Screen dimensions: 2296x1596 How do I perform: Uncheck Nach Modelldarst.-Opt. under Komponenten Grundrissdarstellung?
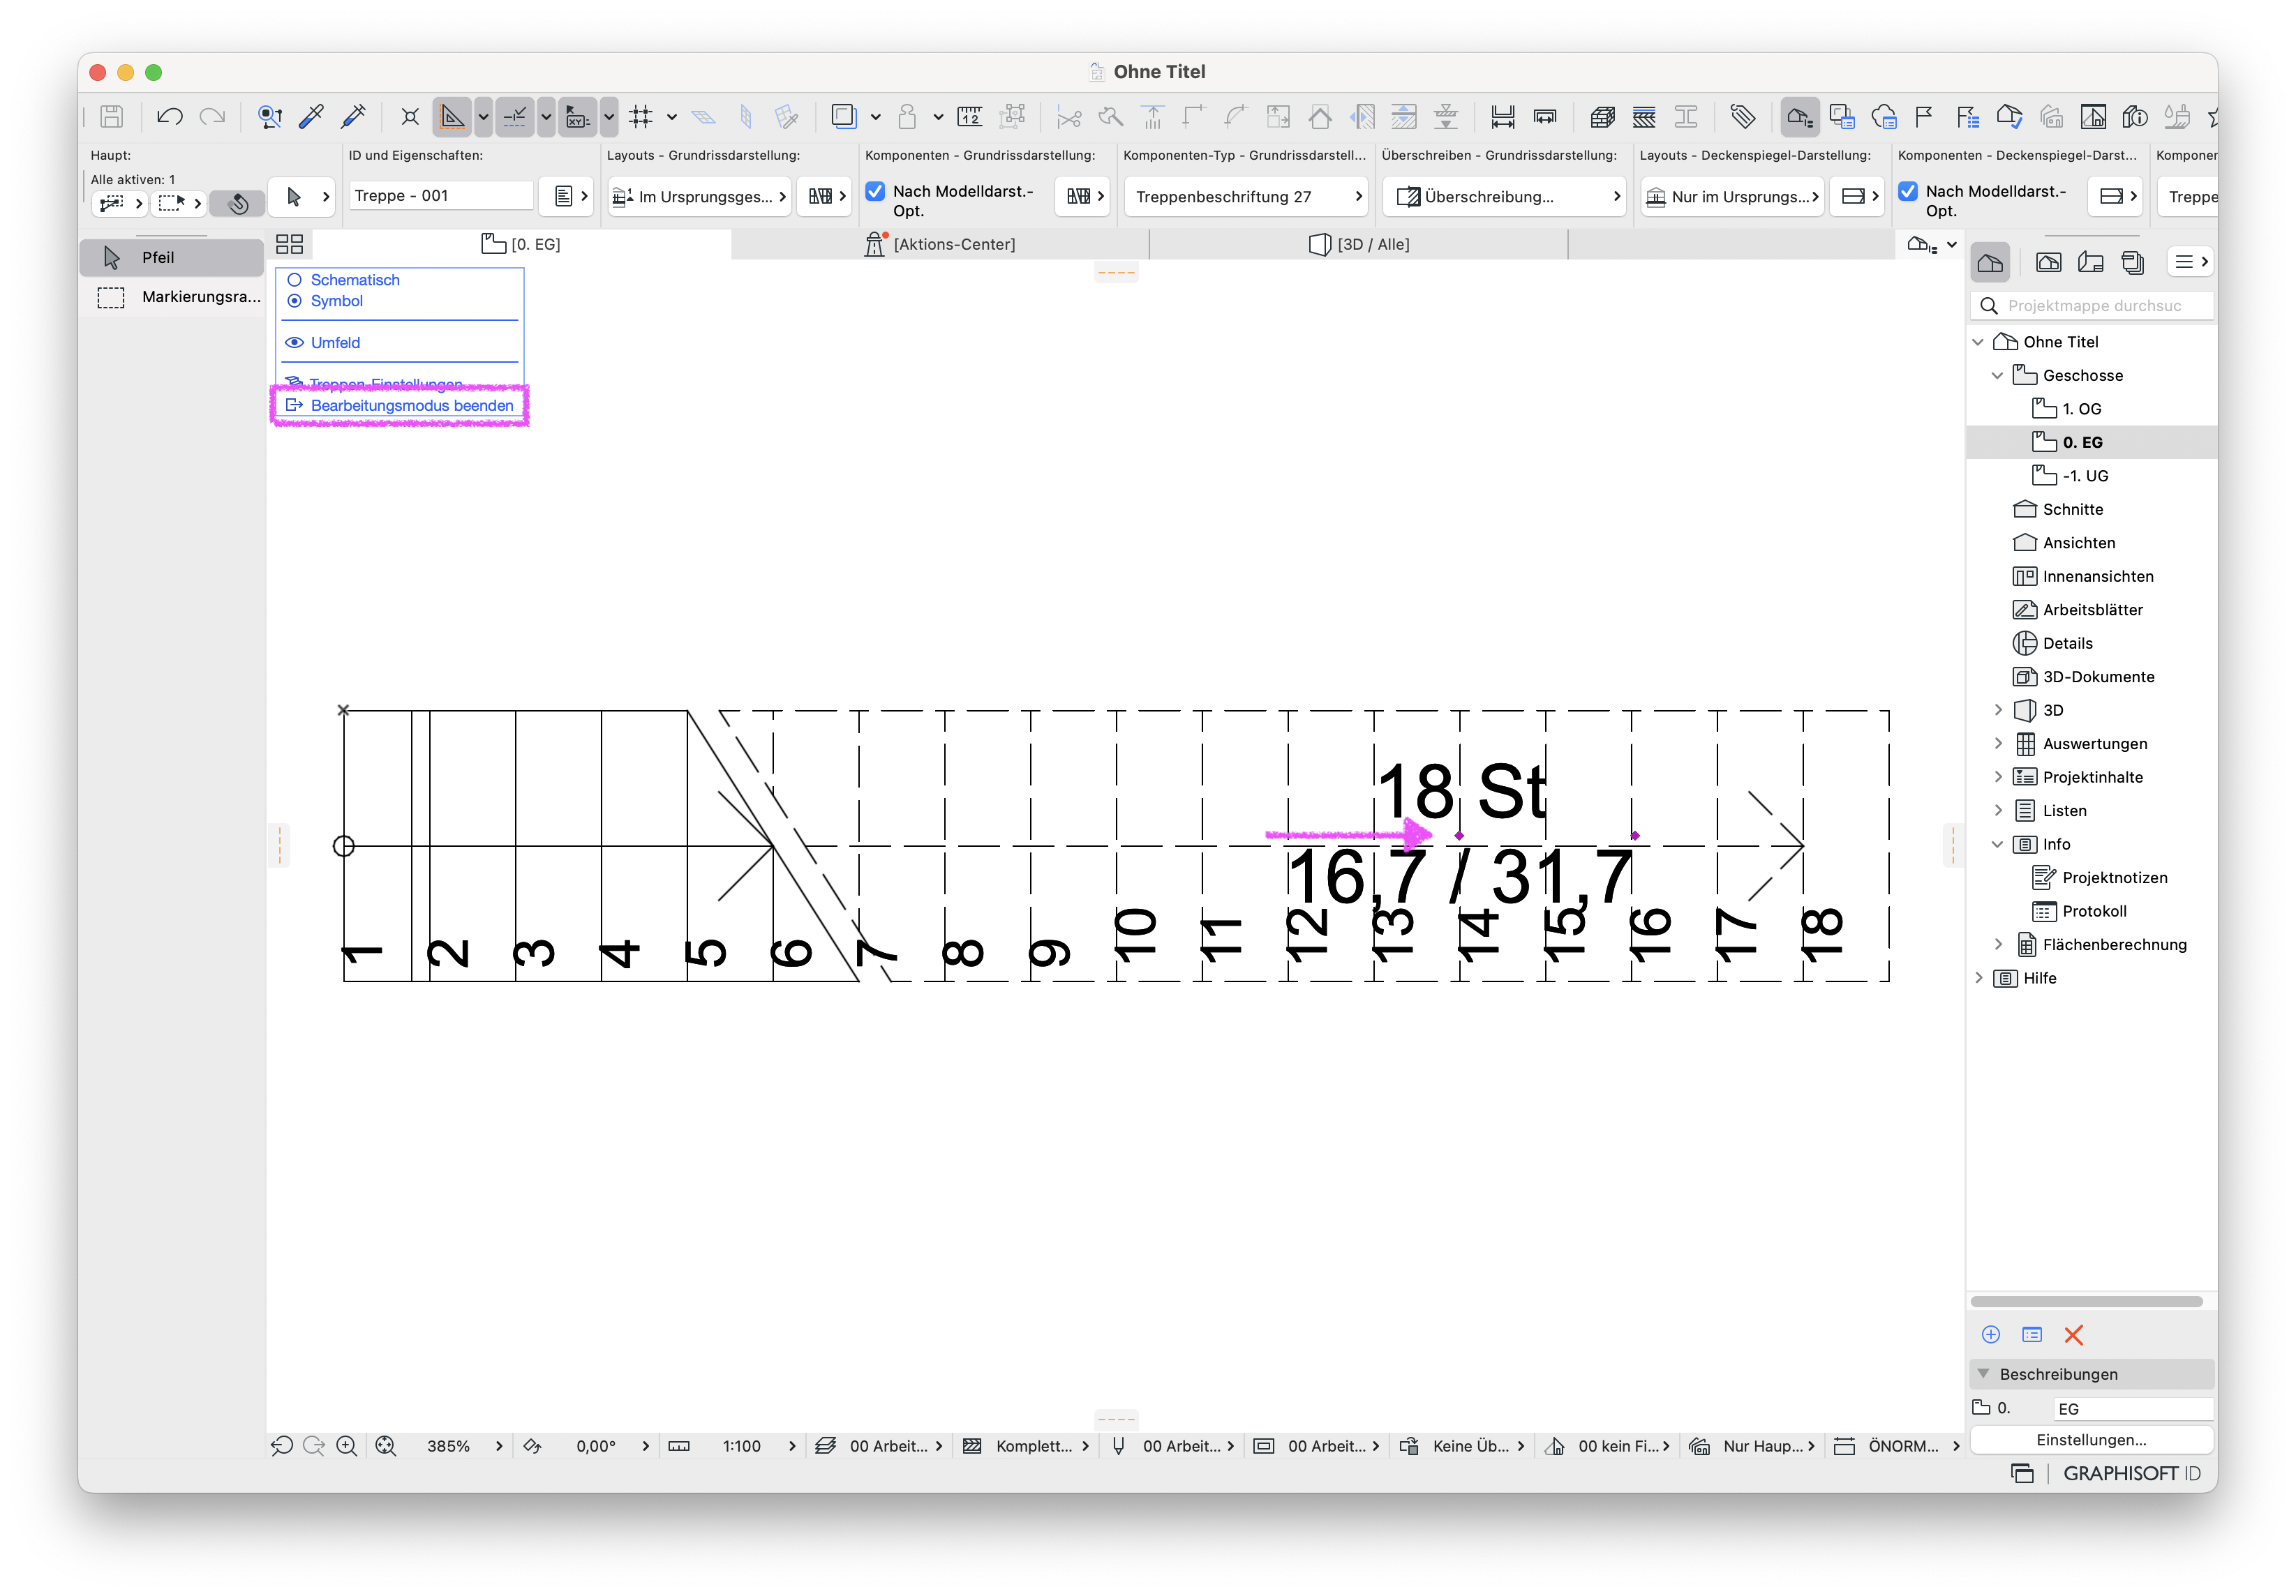[875, 191]
